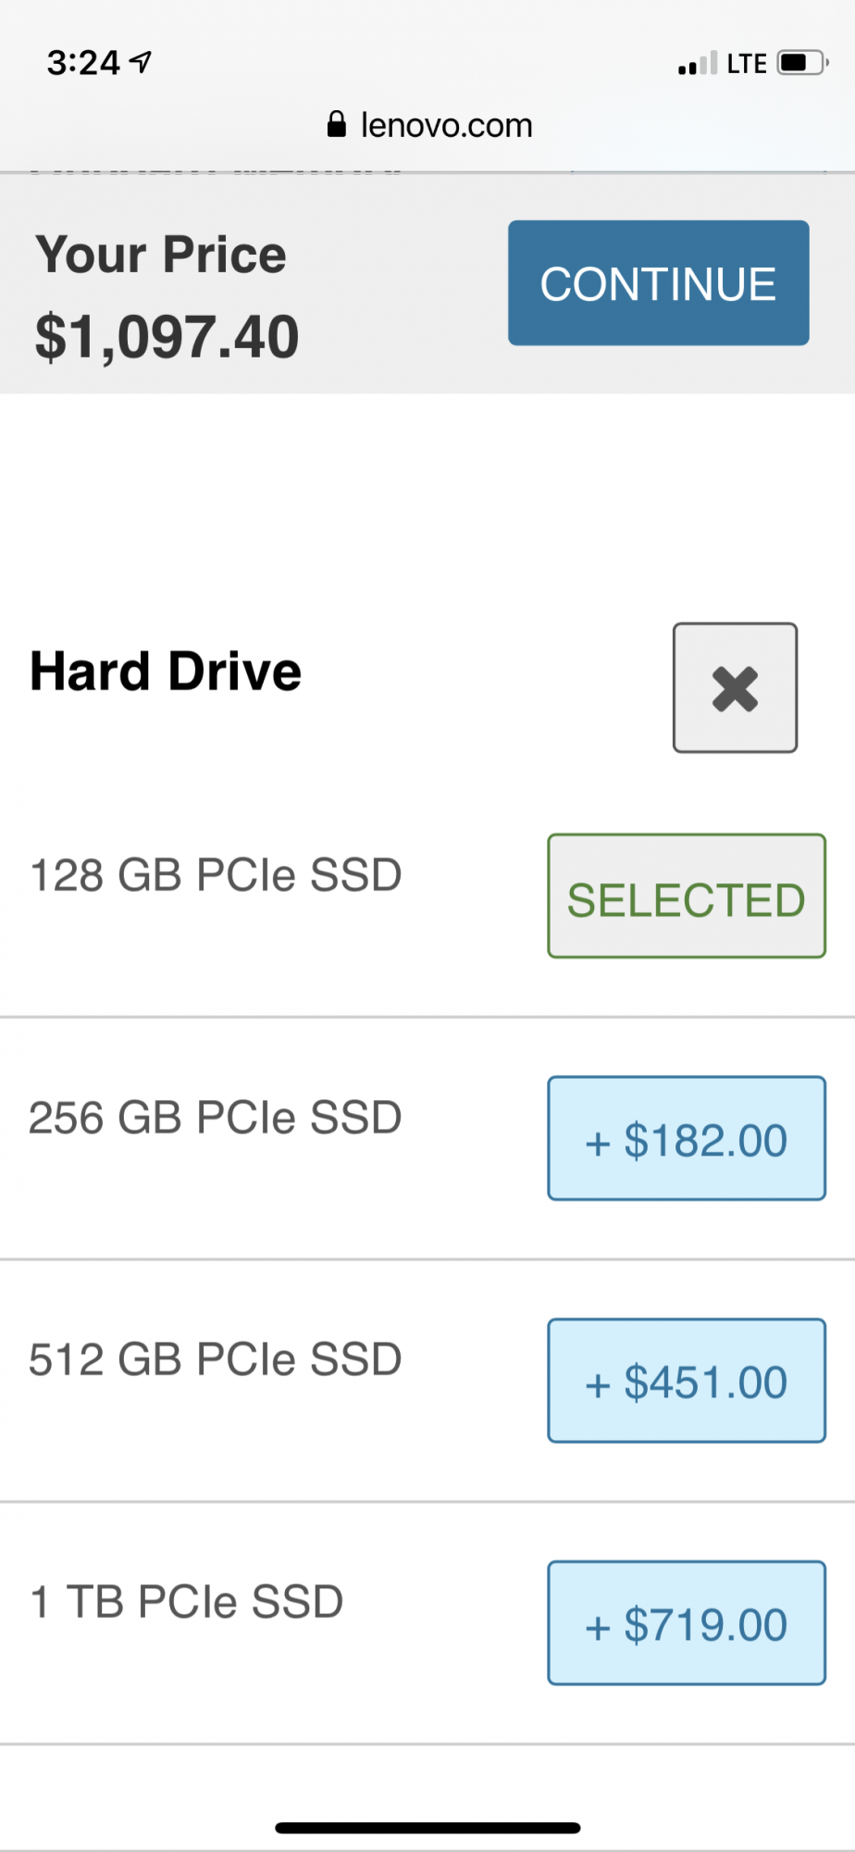
Task: Tap the battery indicator icon
Action: pyautogui.click(x=801, y=63)
